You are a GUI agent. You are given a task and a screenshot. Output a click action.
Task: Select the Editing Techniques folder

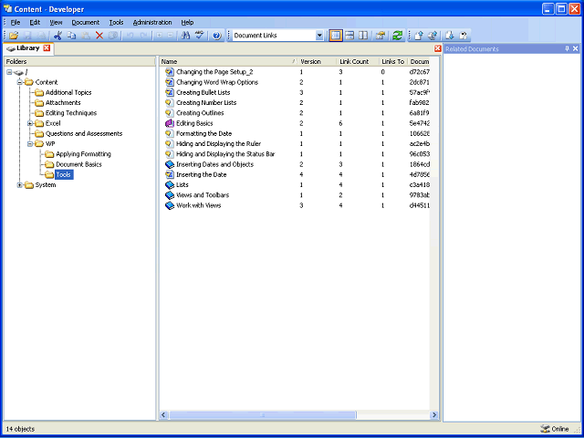71,113
